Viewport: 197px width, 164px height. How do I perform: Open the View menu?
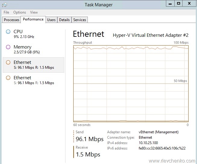click(x=34, y=12)
